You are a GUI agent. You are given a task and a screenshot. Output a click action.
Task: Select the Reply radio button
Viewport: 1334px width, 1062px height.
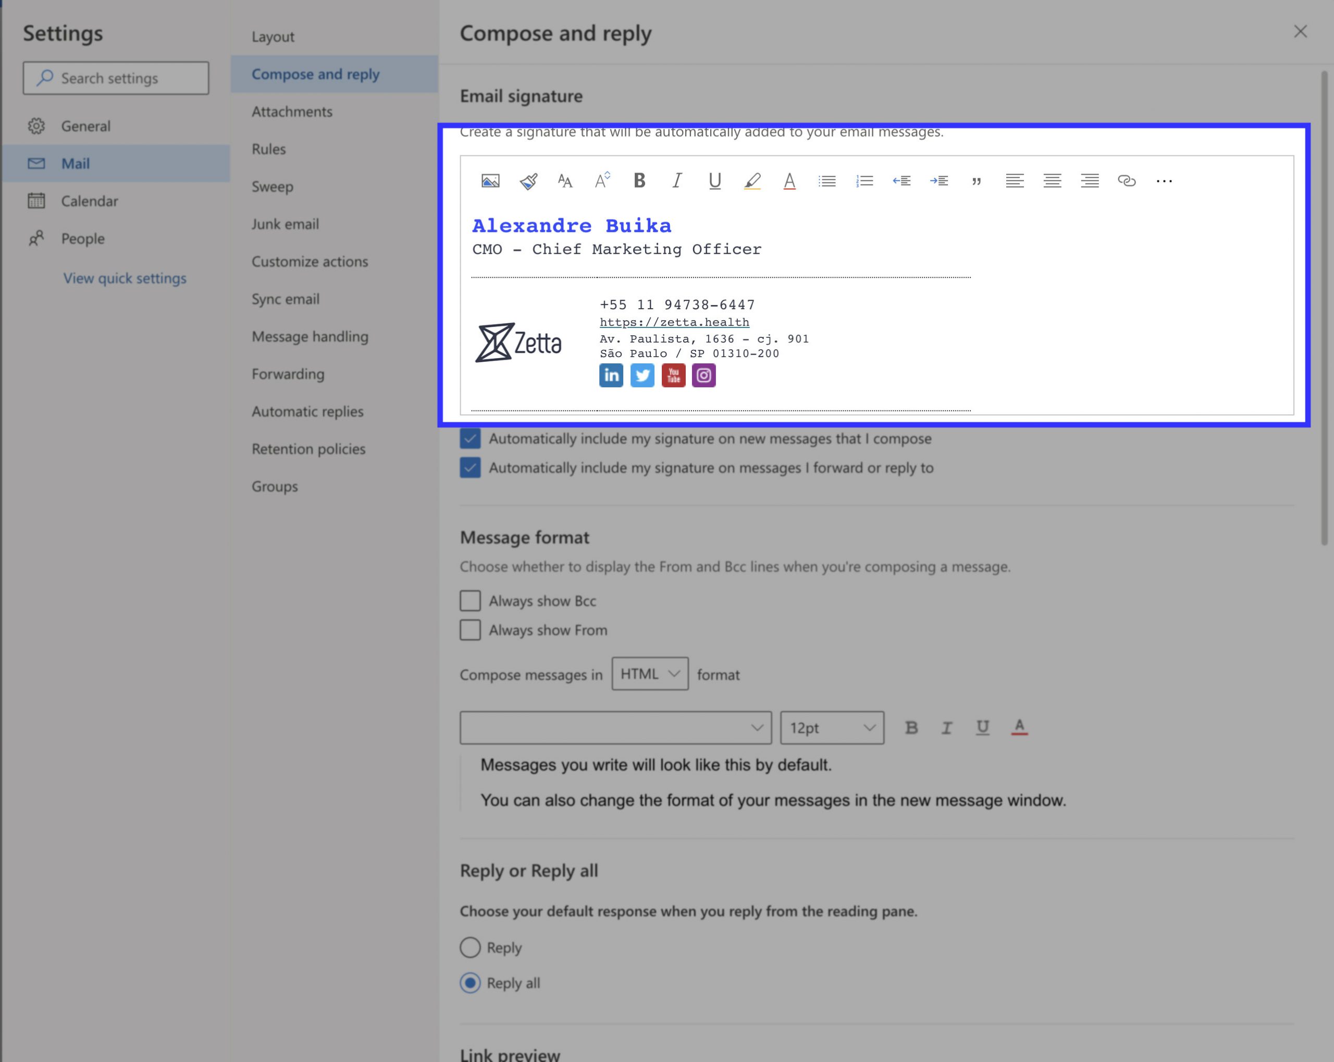point(470,947)
